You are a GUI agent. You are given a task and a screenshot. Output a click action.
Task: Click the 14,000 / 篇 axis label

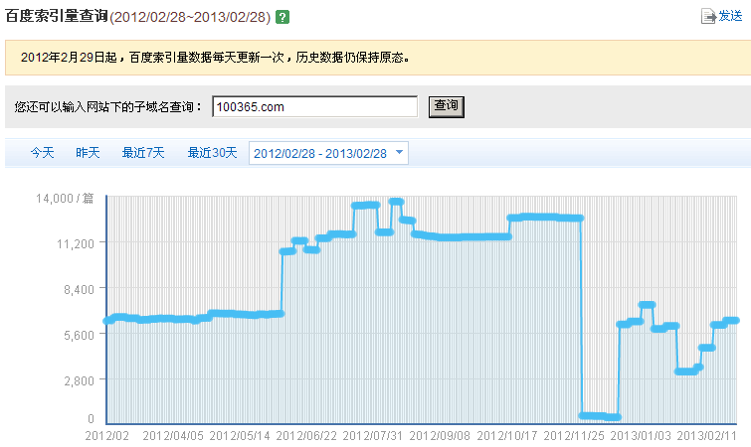65,198
